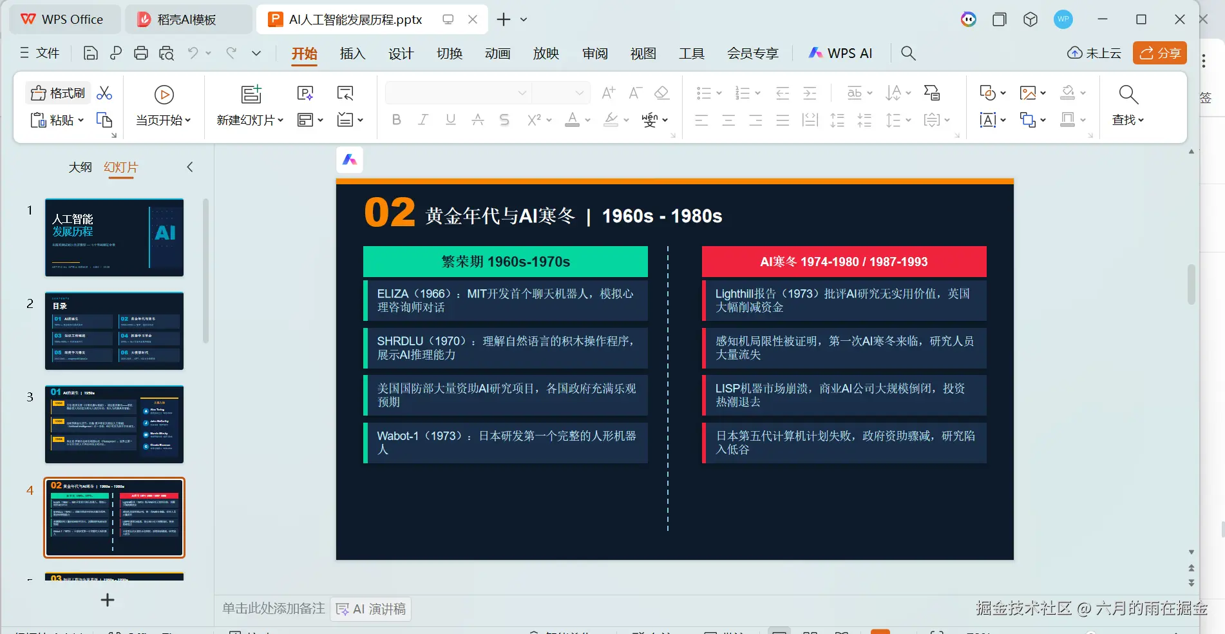This screenshot has height=634, width=1225.
Task: Click the AI 演讲稿 button
Action: [371, 609]
